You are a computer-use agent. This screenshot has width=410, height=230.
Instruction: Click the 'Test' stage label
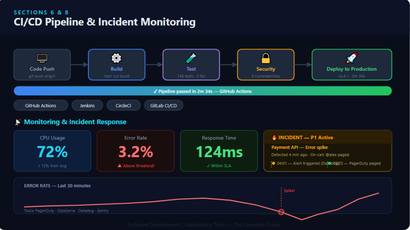[x=191, y=69]
